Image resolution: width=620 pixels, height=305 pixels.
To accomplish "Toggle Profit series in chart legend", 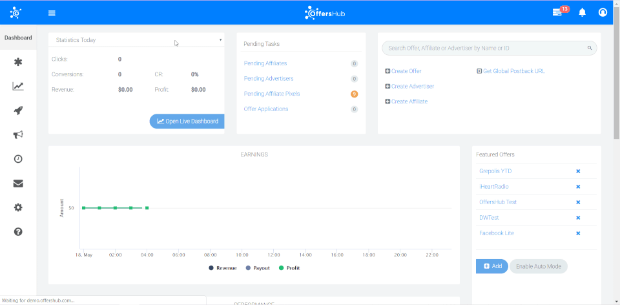I will tap(289, 268).
